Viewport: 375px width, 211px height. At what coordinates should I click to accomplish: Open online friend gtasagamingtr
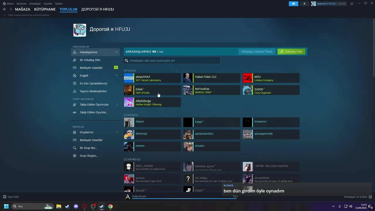(271, 135)
